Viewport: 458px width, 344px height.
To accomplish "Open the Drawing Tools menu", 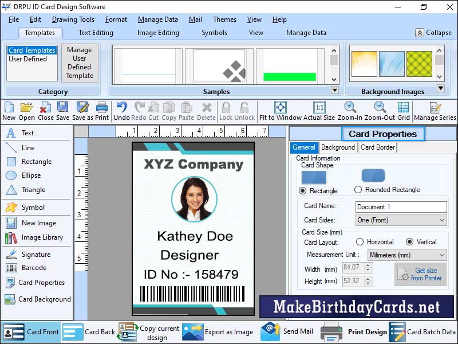I will tap(73, 19).
